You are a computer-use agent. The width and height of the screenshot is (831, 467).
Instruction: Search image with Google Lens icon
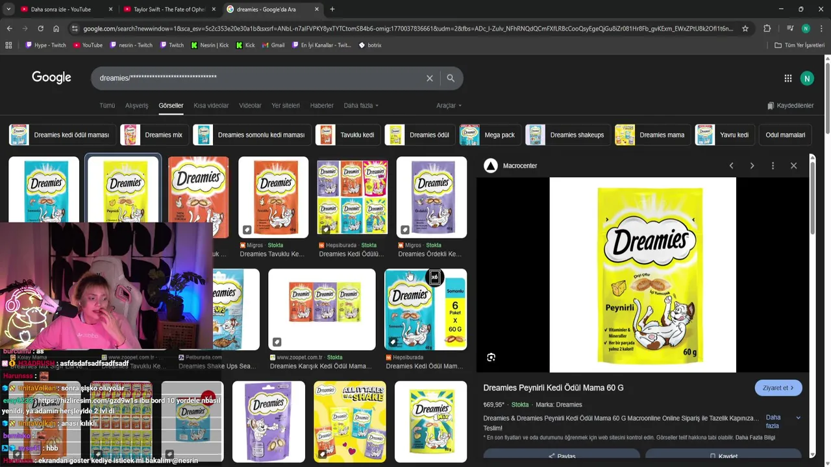[x=491, y=357]
